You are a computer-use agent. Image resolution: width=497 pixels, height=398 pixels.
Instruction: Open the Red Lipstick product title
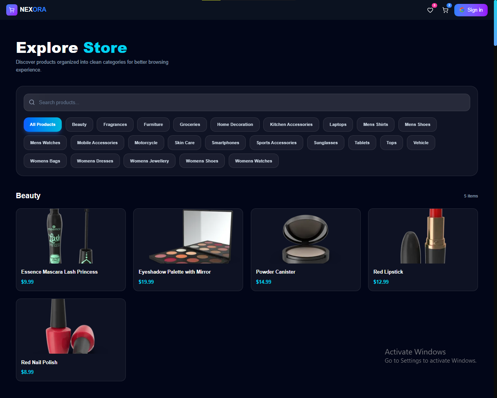(x=388, y=272)
